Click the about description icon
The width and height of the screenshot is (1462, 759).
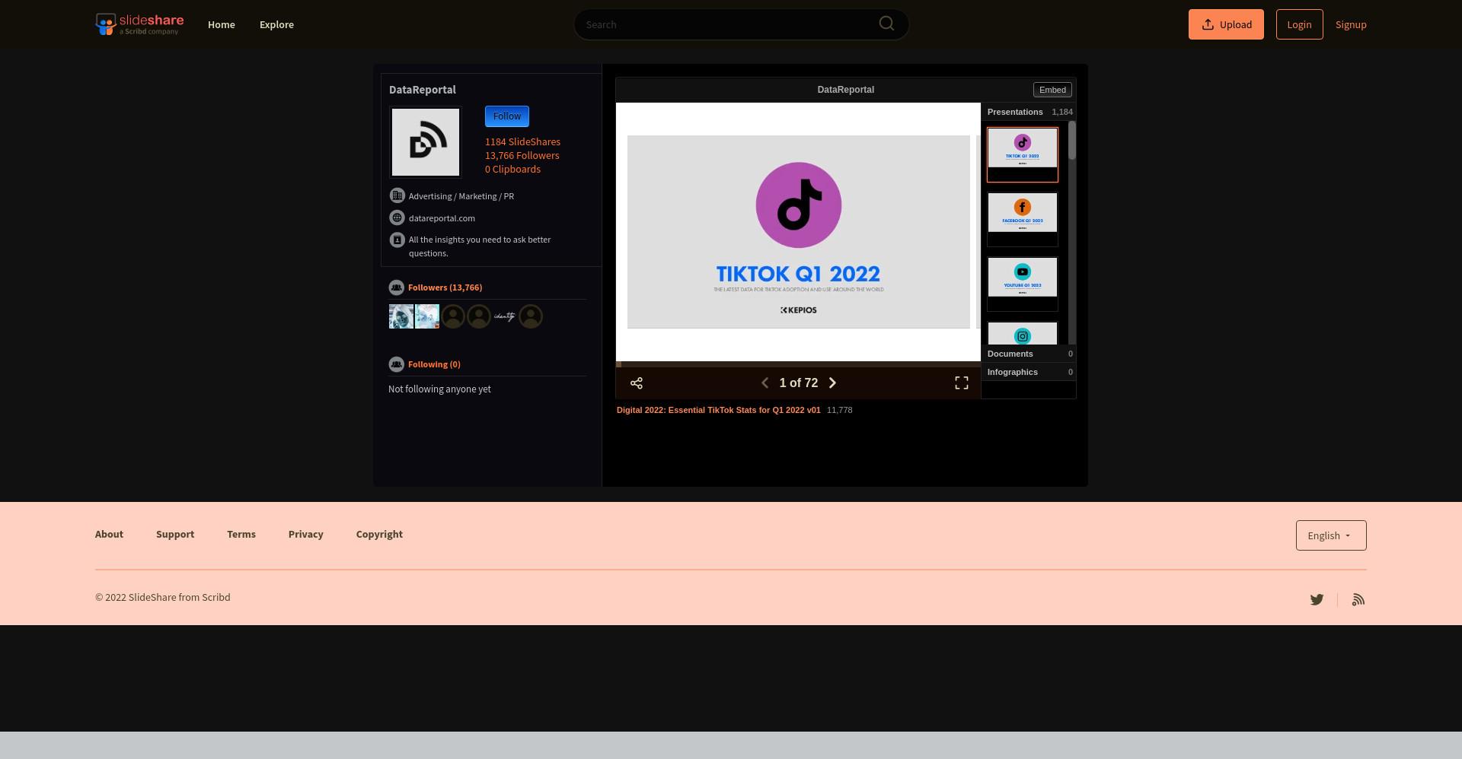tap(397, 240)
